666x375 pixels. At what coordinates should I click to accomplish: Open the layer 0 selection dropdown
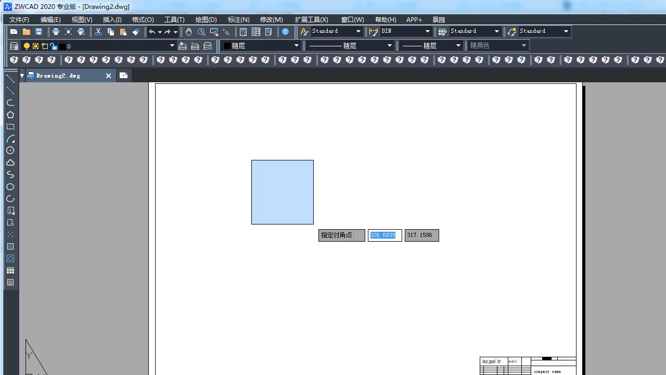click(172, 46)
